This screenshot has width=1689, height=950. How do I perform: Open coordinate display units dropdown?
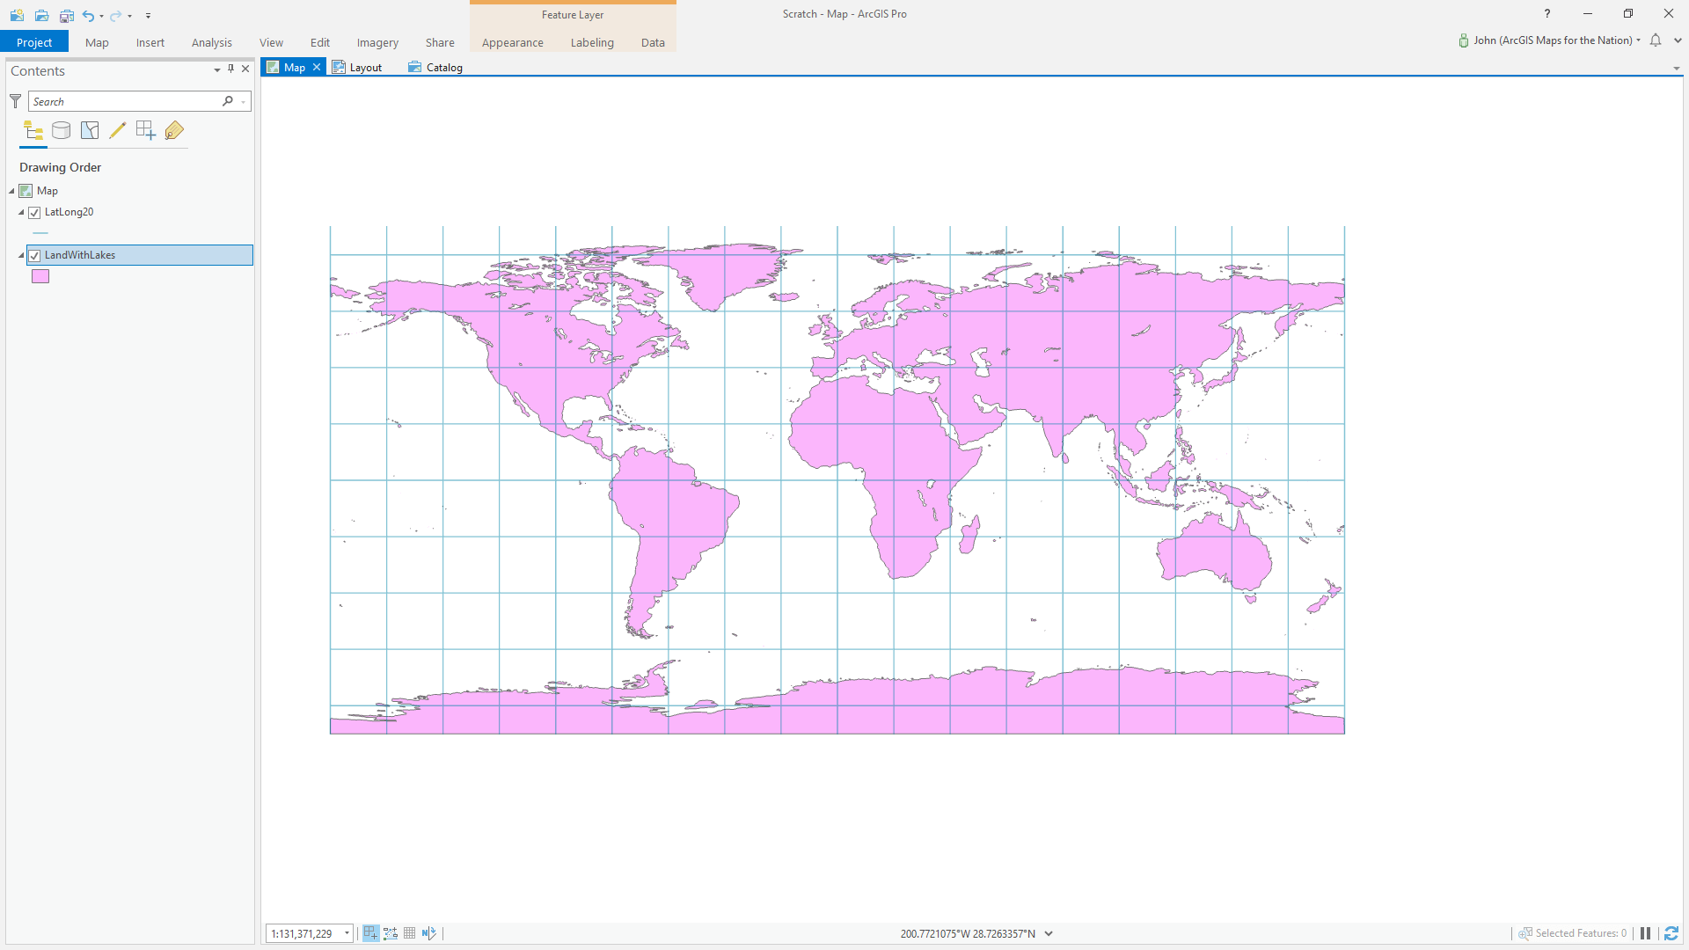[x=1049, y=933]
